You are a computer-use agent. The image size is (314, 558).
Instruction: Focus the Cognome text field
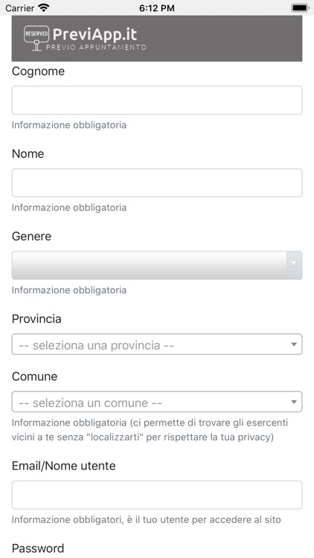[x=157, y=100]
